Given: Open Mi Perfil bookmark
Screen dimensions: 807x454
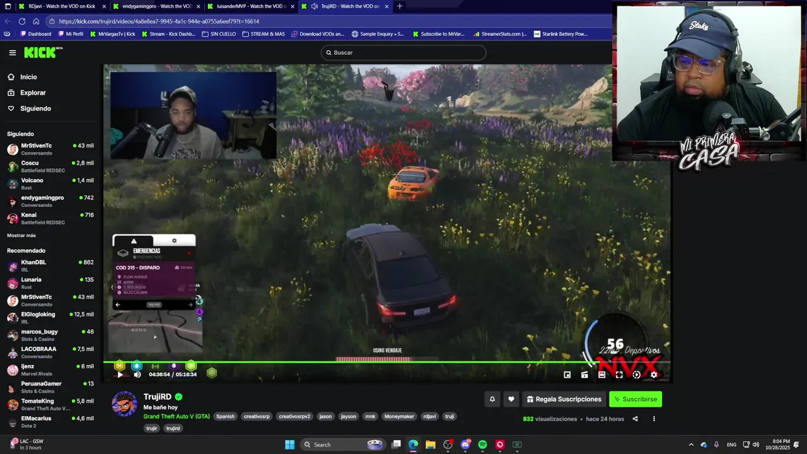Looking at the screenshot, I should click(71, 34).
